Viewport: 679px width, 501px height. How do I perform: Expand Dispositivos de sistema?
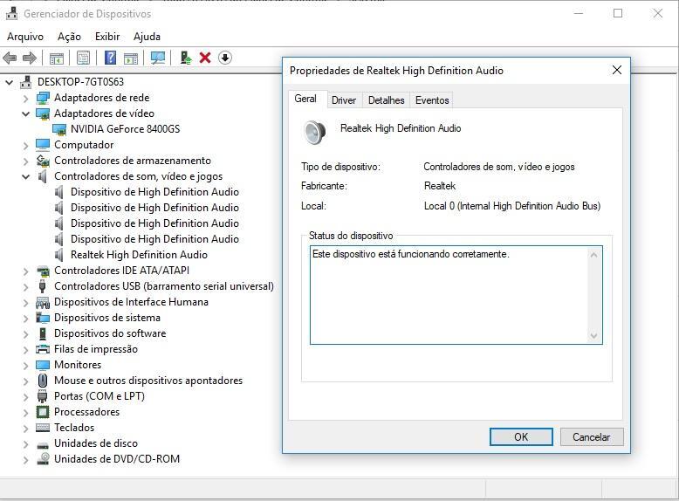pyautogui.click(x=26, y=319)
